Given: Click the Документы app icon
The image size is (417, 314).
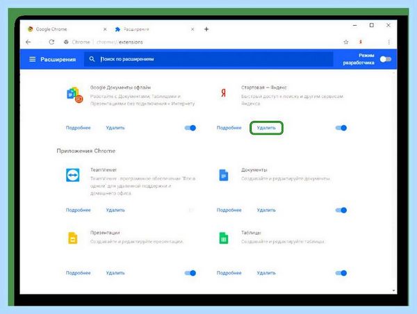Looking at the screenshot, I should [x=224, y=175].
